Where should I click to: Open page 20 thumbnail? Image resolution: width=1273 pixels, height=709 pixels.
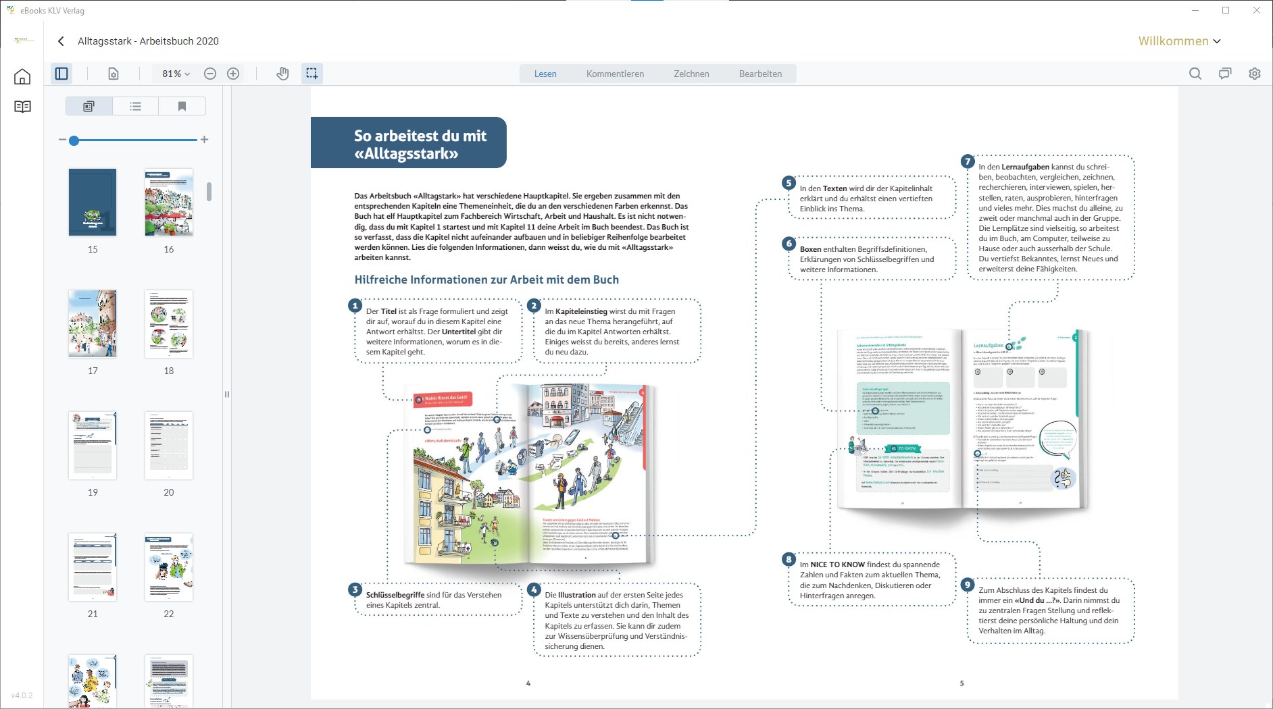point(169,446)
